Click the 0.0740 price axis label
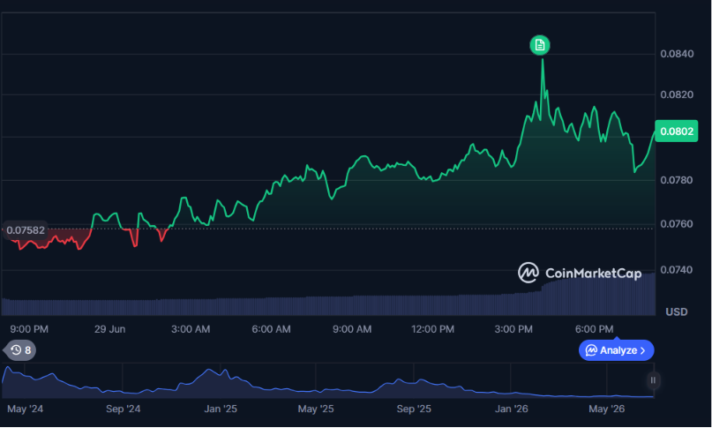Image resolution: width=712 pixels, height=428 pixels. coord(677,270)
